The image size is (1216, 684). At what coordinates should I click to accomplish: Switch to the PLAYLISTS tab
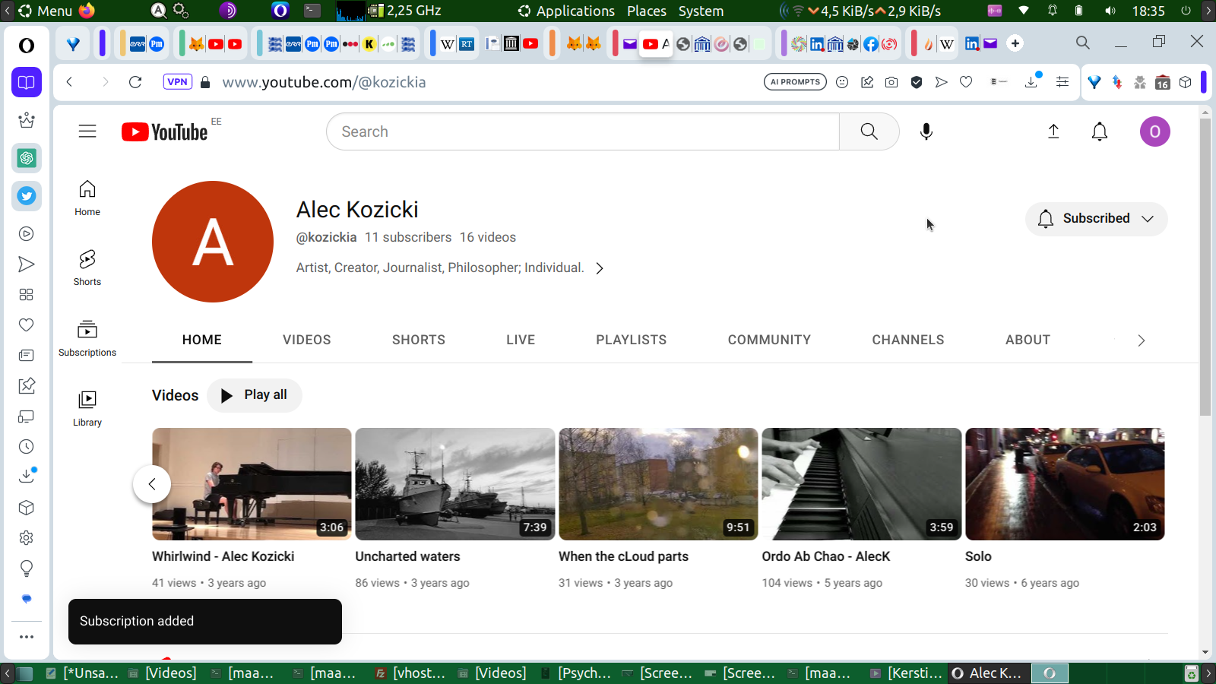(631, 340)
